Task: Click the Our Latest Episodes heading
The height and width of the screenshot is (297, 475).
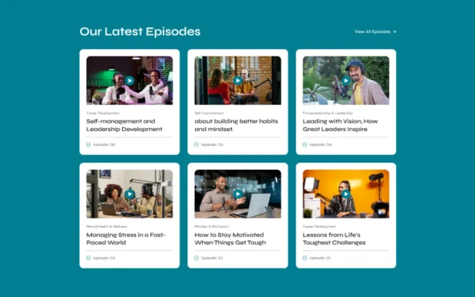Action: 140,31
